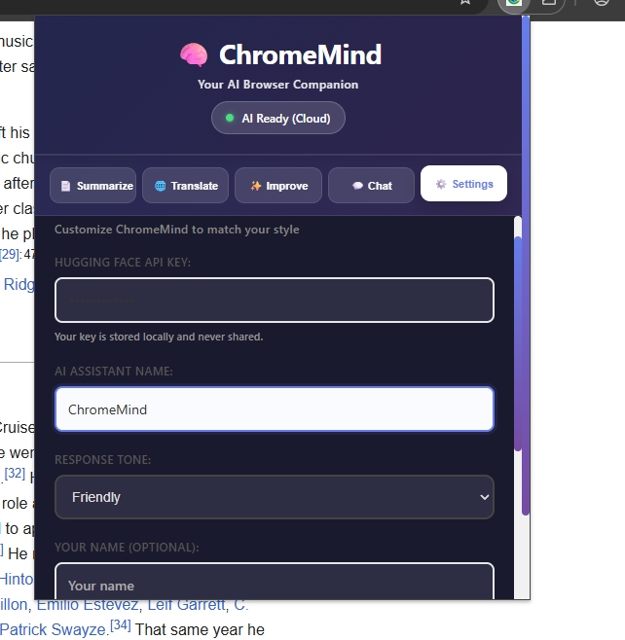Click 'Customize ChromeMind to match your style' text
The image size is (625, 640).
(x=177, y=230)
